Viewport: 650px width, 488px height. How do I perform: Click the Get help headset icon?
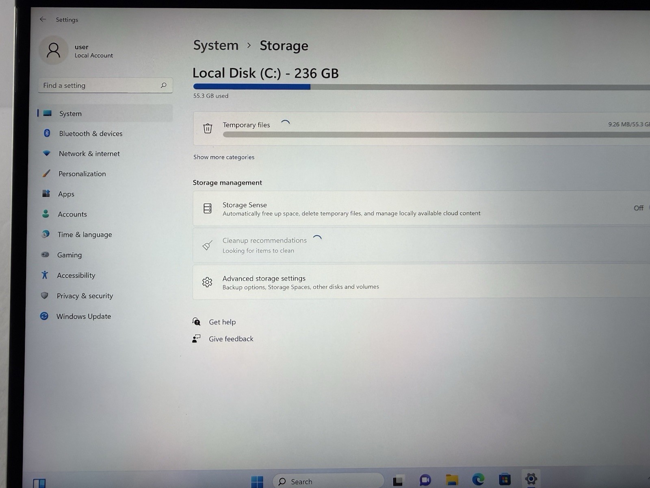(197, 322)
